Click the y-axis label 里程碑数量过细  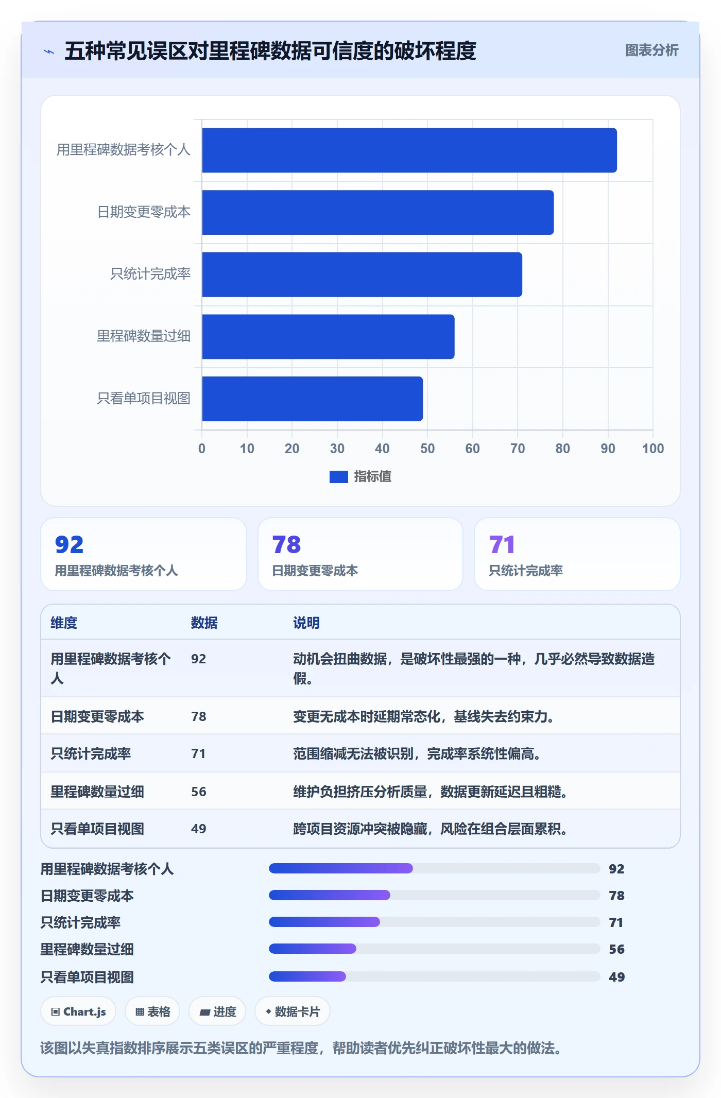click(x=144, y=336)
